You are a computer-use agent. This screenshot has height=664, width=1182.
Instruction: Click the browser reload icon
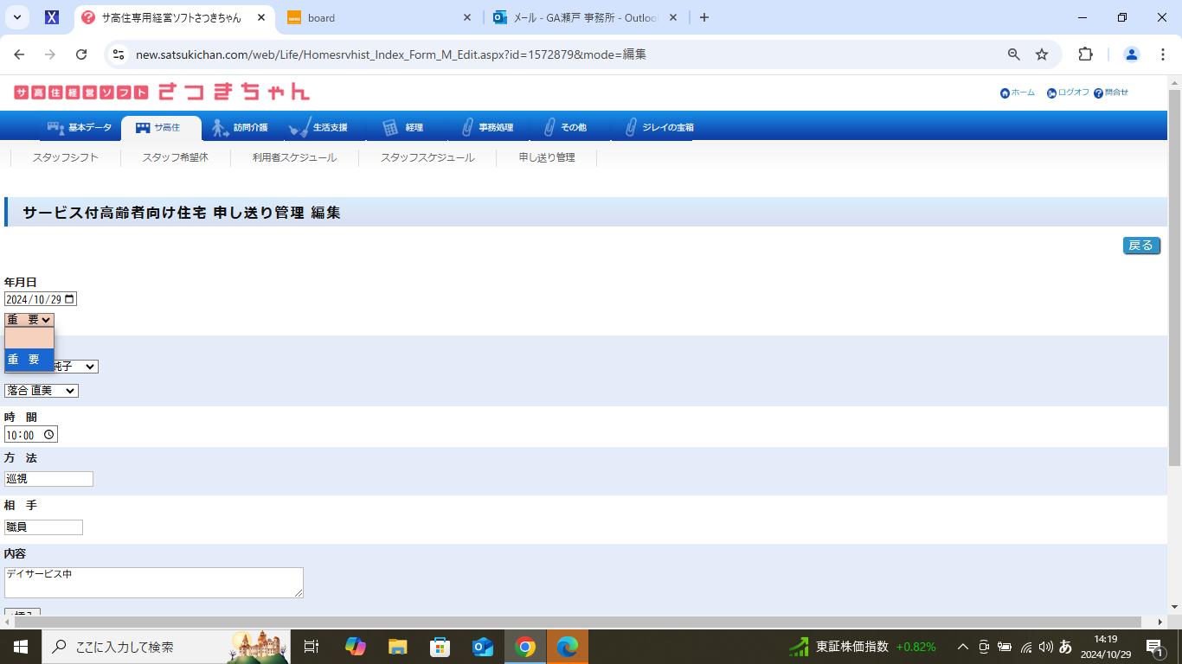81,54
